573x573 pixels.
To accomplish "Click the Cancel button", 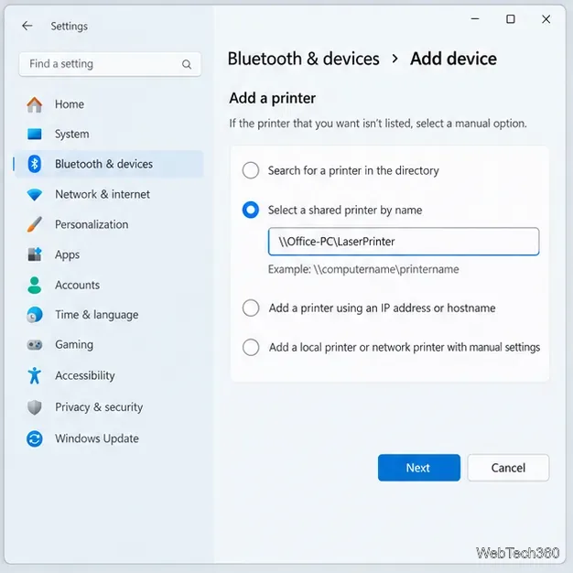I will (x=508, y=468).
